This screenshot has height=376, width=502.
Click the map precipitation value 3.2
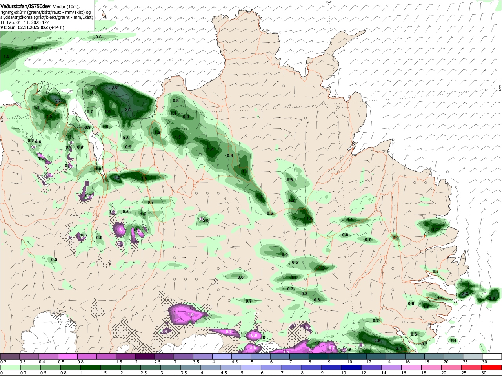58,101
